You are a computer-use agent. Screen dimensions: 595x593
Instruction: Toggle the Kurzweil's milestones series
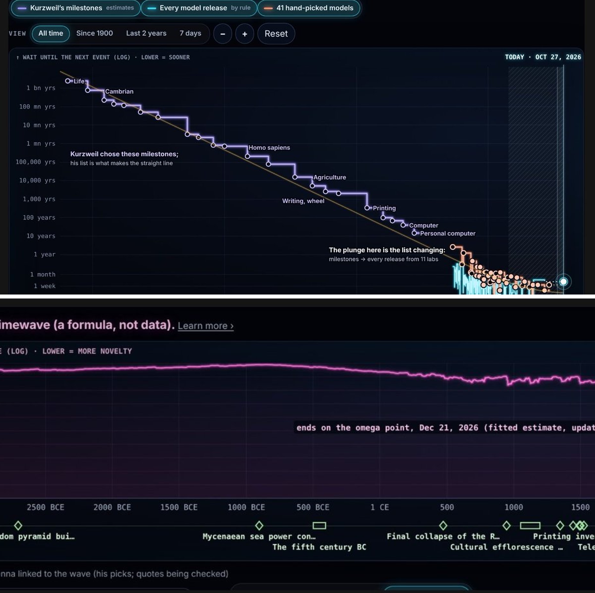75,8
